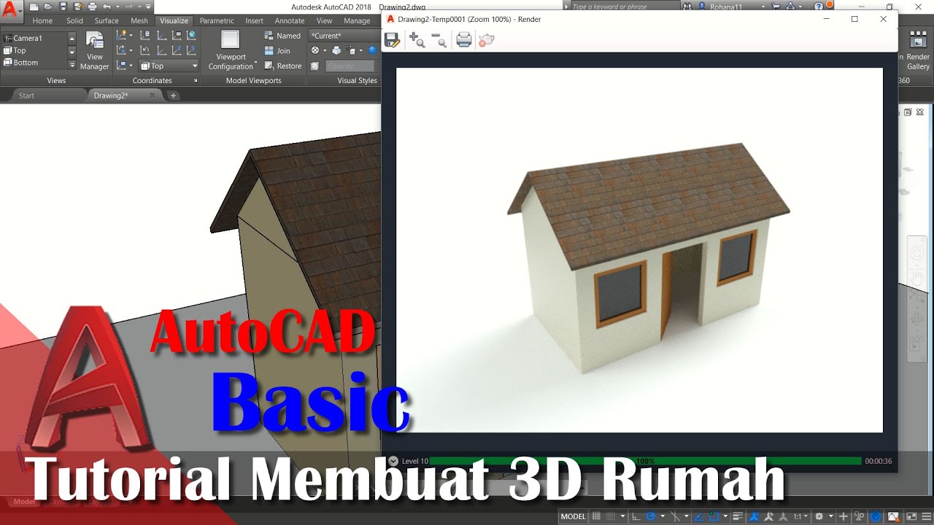Click Join viewports button

click(x=277, y=51)
